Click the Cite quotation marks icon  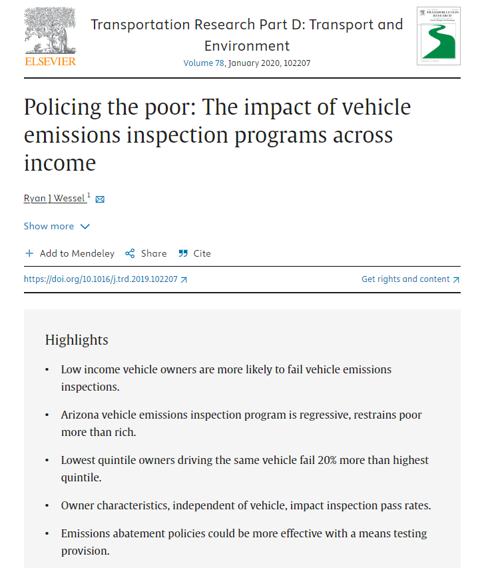pos(183,253)
